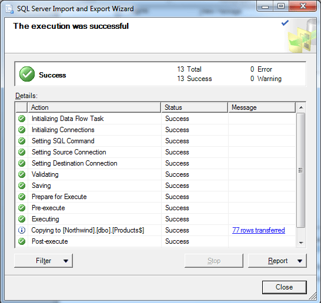Click the Close button
This screenshot has height=303, width=321.
pos(285,287)
